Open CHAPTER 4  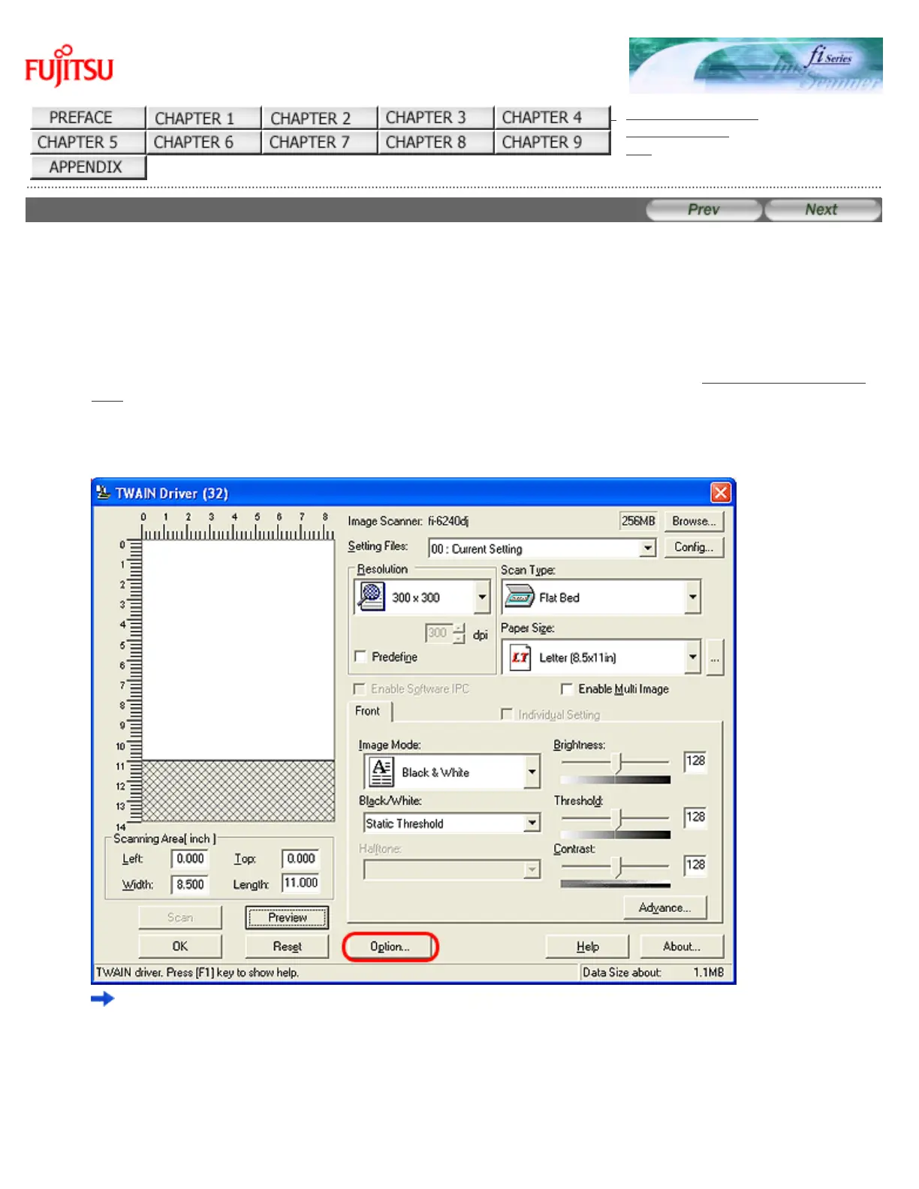coord(552,118)
